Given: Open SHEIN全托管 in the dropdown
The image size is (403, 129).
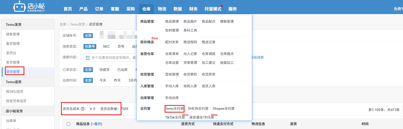Looking at the screenshot, I should point(198,108).
